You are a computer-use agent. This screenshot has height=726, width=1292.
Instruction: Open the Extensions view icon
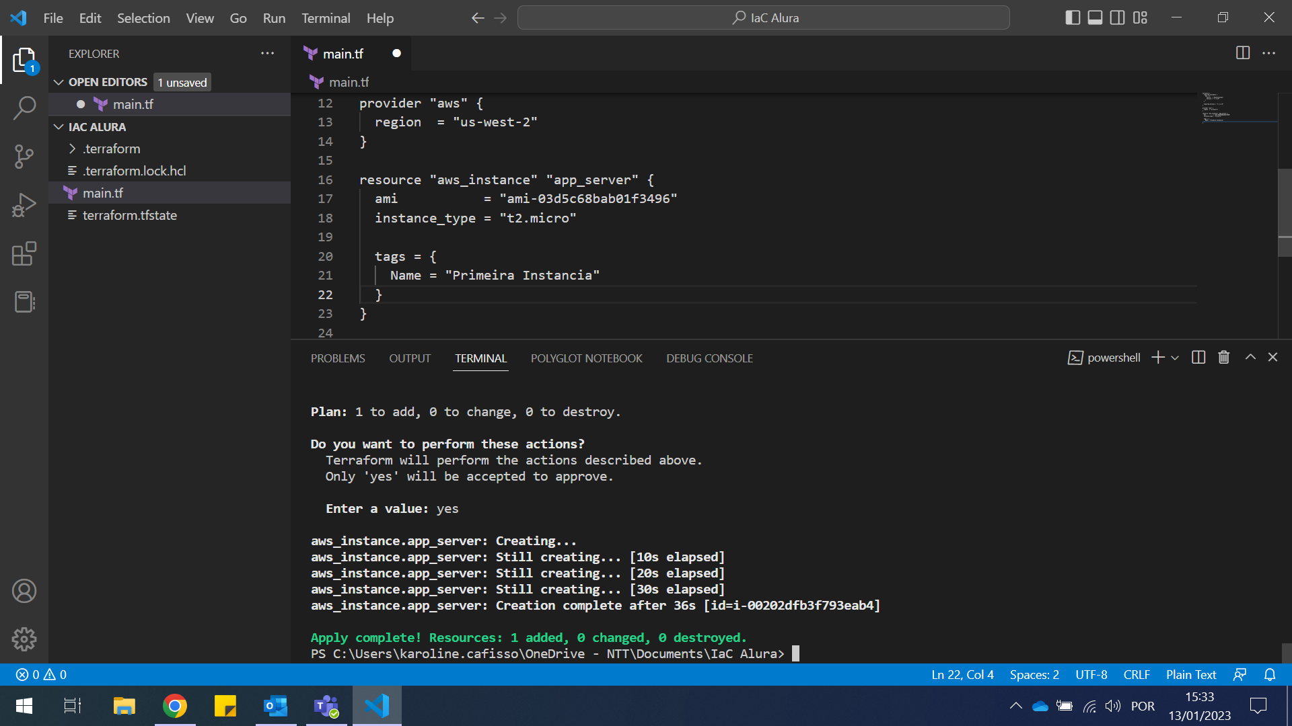24,253
